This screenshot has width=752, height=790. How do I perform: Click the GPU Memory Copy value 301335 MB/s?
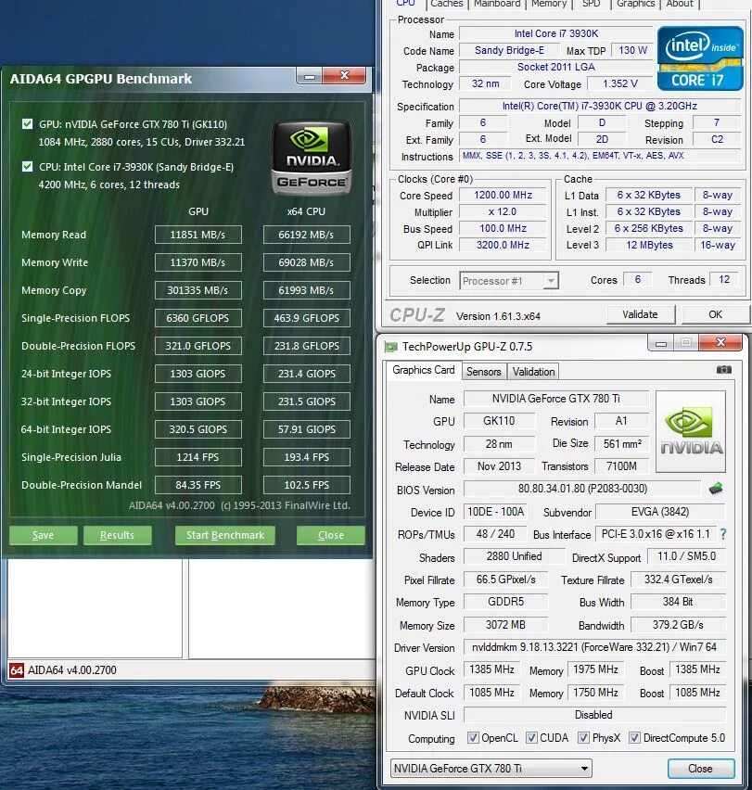(198, 290)
